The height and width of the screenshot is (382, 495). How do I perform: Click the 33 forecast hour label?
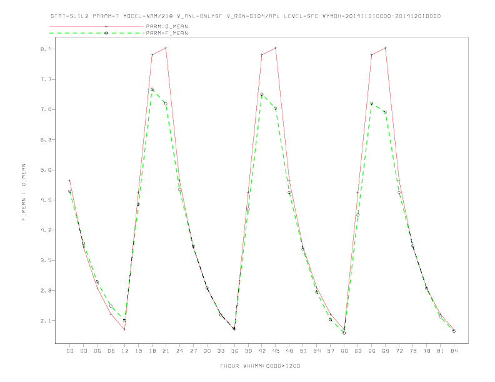pyautogui.click(x=221, y=351)
